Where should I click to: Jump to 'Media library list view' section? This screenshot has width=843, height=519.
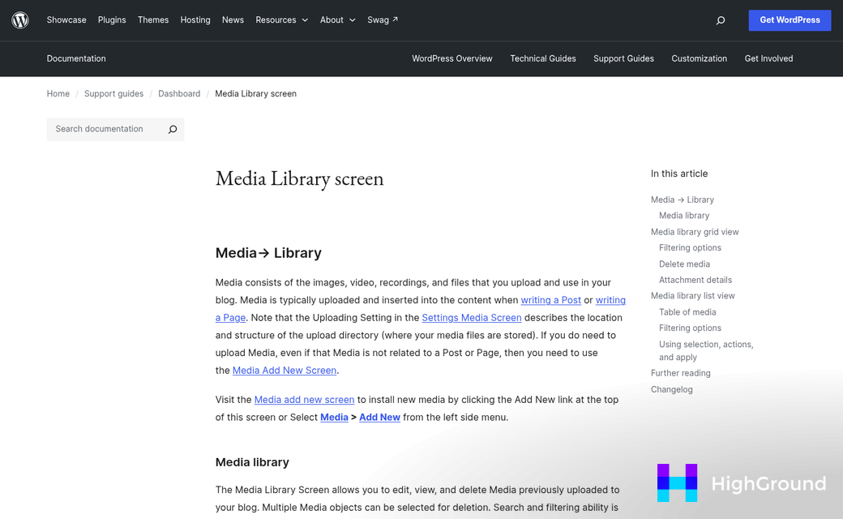pyautogui.click(x=692, y=296)
